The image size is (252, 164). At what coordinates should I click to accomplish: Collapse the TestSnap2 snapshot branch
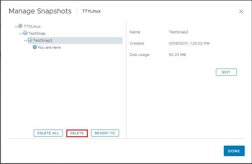(x=25, y=41)
